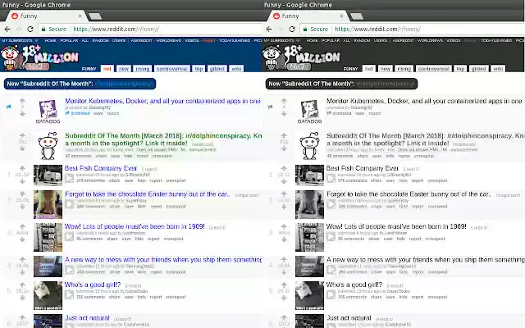Click the address bar URL in left window
Viewport: 525px width, 328px height.
click(x=116, y=30)
